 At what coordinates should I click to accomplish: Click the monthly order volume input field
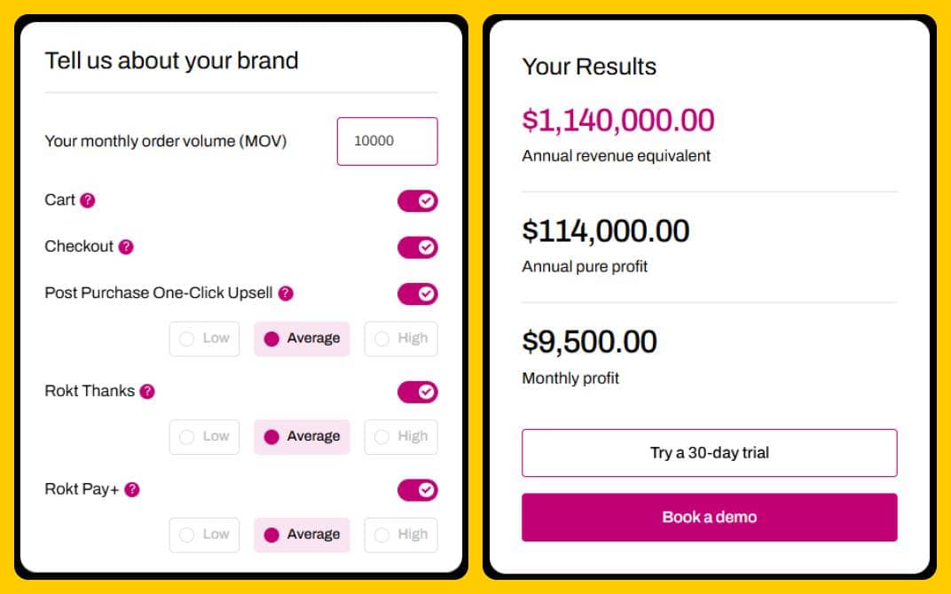click(387, 141)
